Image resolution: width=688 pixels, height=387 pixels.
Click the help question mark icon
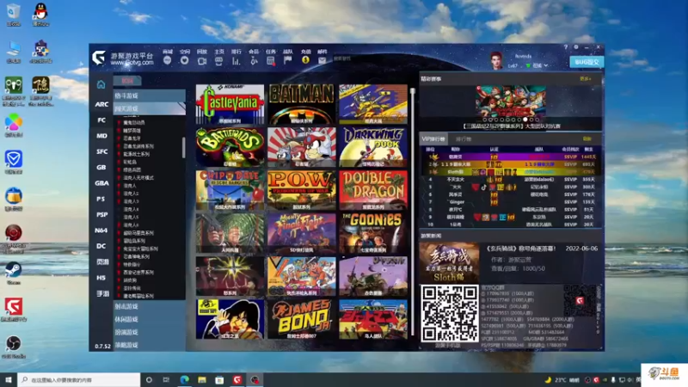pyautogui.click(x=566, y=47)
